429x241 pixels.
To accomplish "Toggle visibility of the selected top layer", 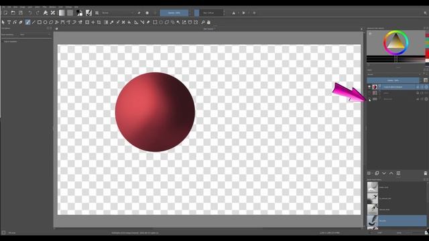I will 369,87.
